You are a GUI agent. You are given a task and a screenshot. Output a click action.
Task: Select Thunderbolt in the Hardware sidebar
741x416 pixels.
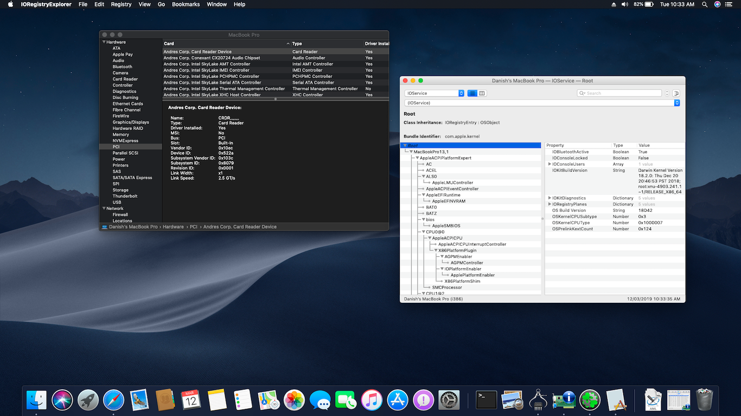coord(125,196)
